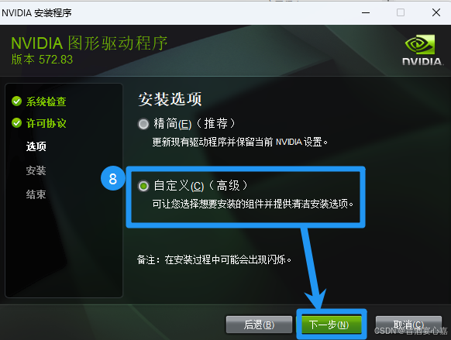Minimize the NVIDIA installer window
Screen dimensions: 451x340
pyautogui.click(x=366, y=12)
